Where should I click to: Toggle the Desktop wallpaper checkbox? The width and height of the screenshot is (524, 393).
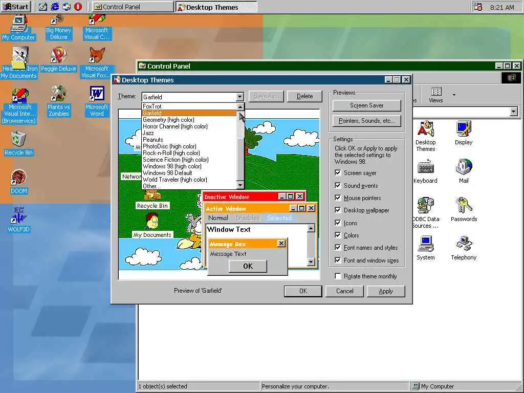point(338,210)
